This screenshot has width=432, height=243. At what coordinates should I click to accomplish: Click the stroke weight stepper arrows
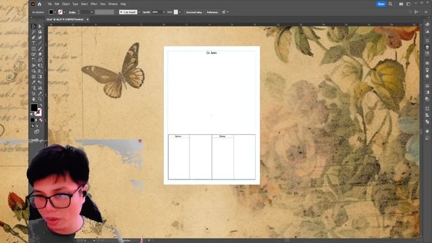click(79, 12)
